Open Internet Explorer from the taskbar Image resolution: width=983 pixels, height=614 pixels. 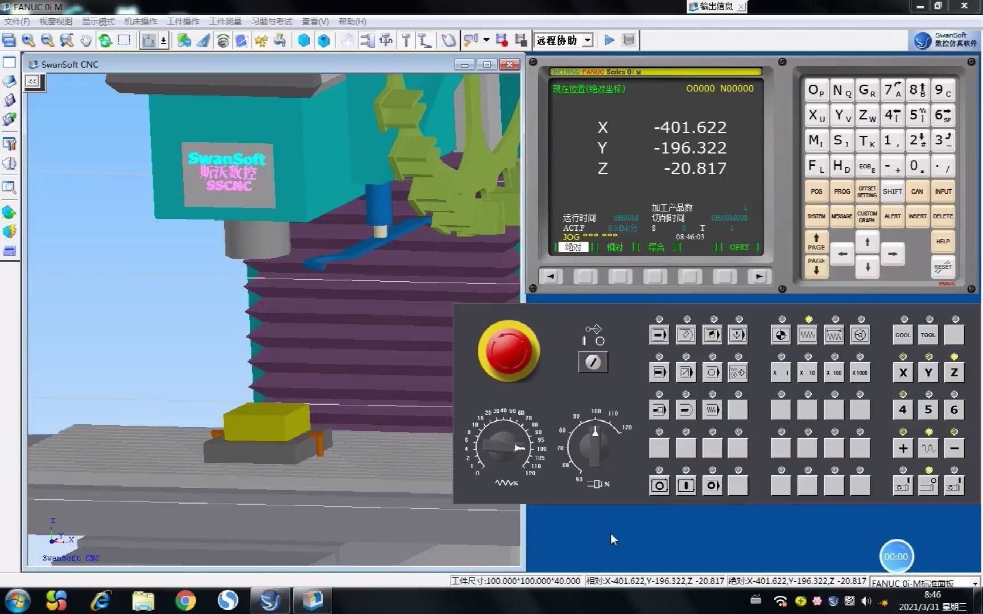(x=101, y=600)
